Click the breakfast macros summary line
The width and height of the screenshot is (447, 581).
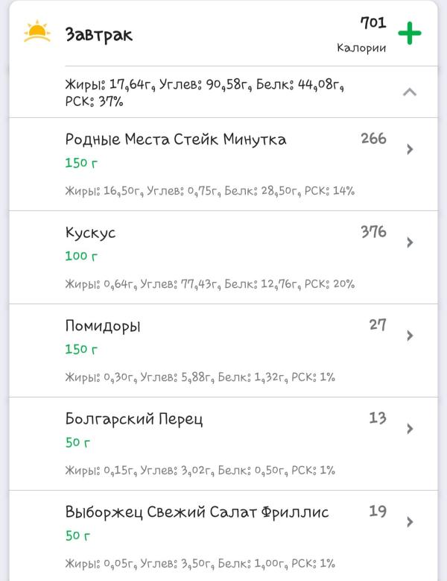[x=205, y=92]
